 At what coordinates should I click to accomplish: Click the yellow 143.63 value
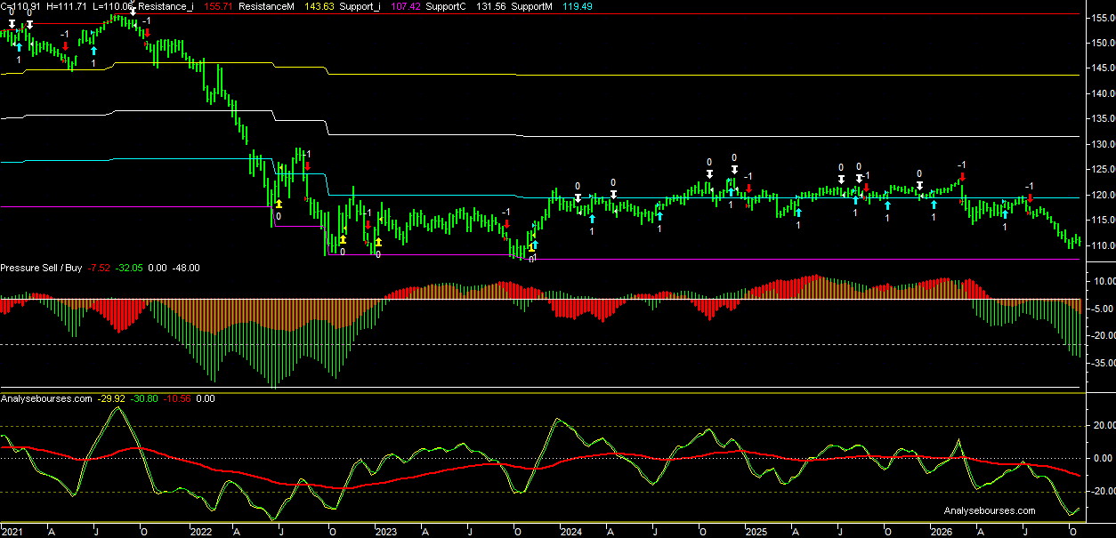click(x=320, y=6)
